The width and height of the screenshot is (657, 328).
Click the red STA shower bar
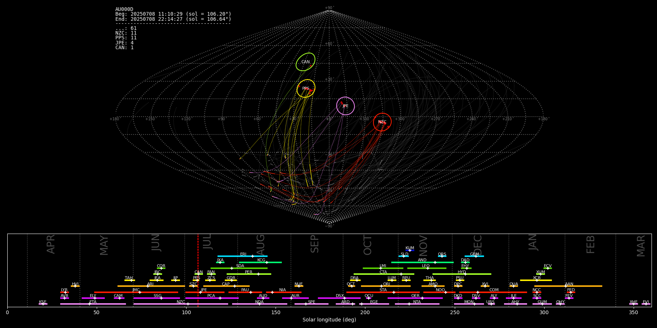[383, 292]
